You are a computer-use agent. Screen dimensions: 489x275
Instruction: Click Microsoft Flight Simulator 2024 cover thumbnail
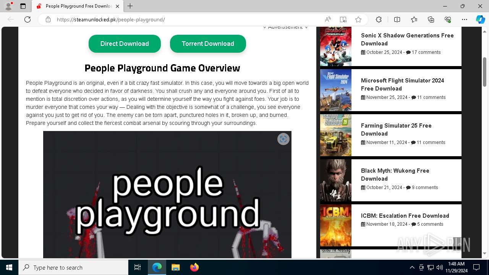coord(336,90)
